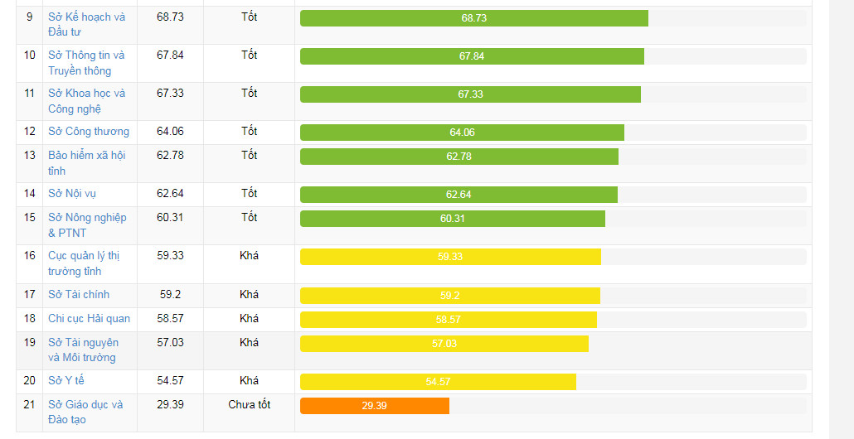
Task: Select the Sở Công thương link
Action: (x=89, y=131)
